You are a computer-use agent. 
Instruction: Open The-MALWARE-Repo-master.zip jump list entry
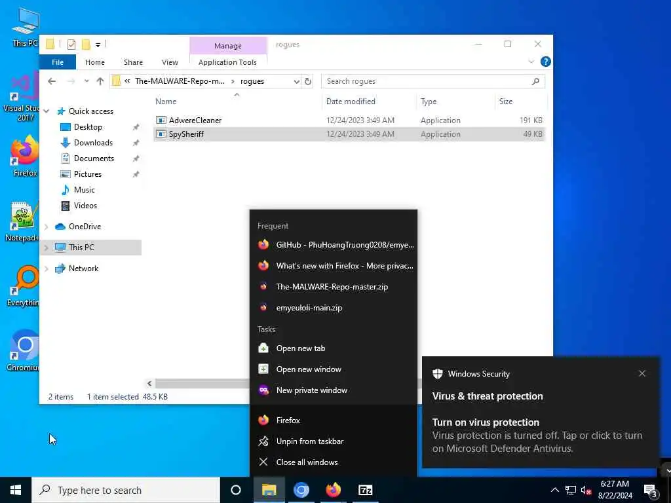(334, 287)
